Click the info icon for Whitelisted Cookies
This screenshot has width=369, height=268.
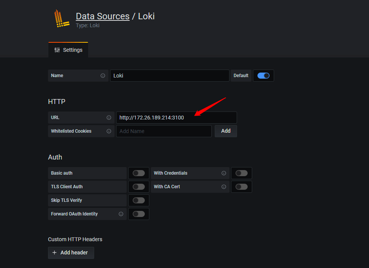coord(109,131)
